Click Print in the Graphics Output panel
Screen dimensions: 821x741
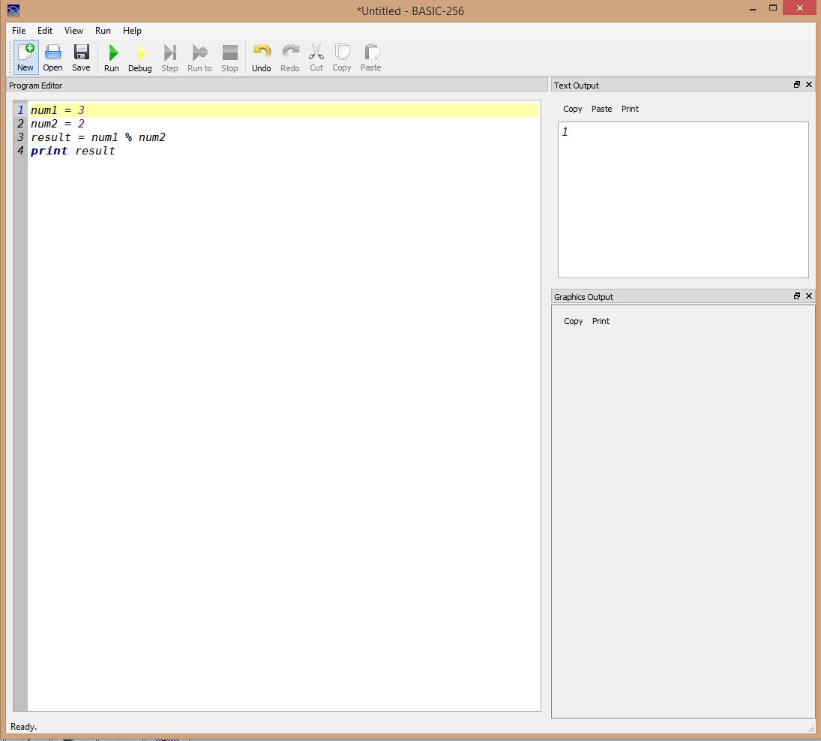point(601,321)
